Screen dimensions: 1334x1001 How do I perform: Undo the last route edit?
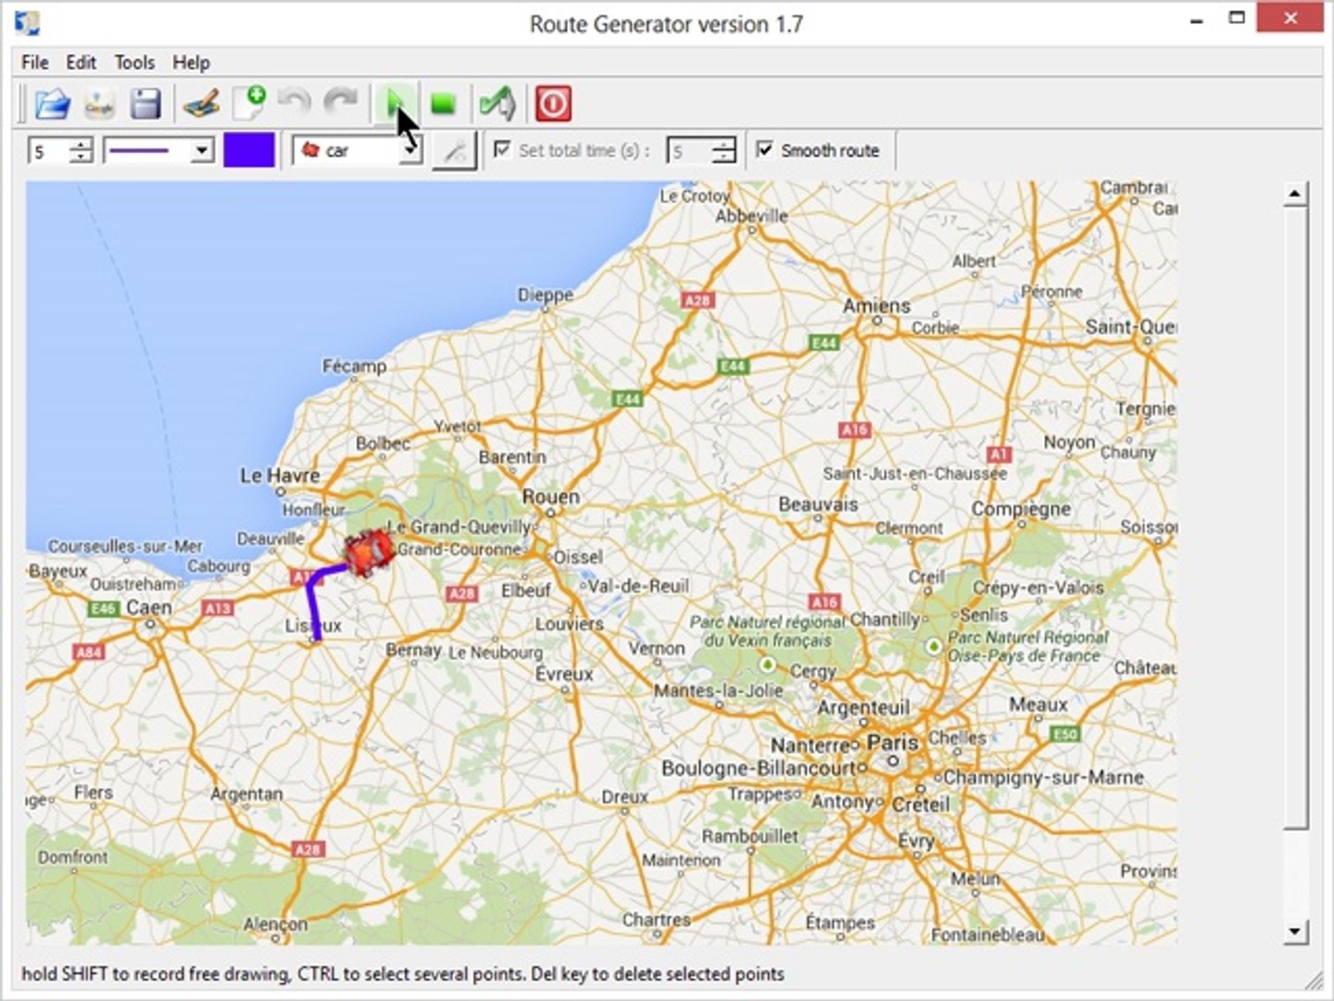[x=295, y=103]
